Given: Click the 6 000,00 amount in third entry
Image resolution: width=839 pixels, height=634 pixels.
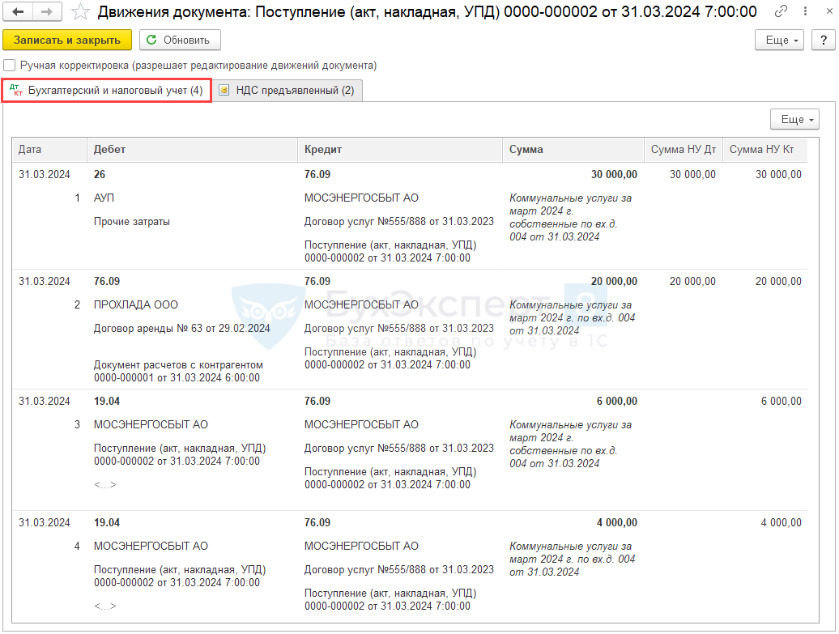Looking at the screenshot, I should pos(618,402).
